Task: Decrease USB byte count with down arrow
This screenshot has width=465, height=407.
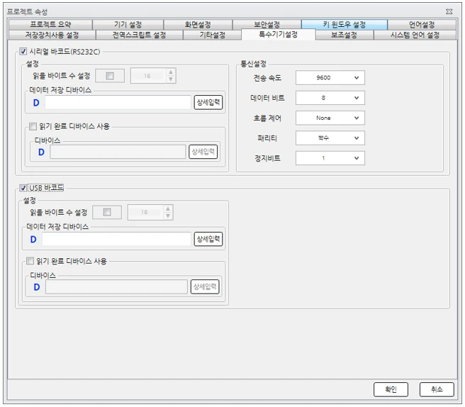Action: [x=168, y=216]
